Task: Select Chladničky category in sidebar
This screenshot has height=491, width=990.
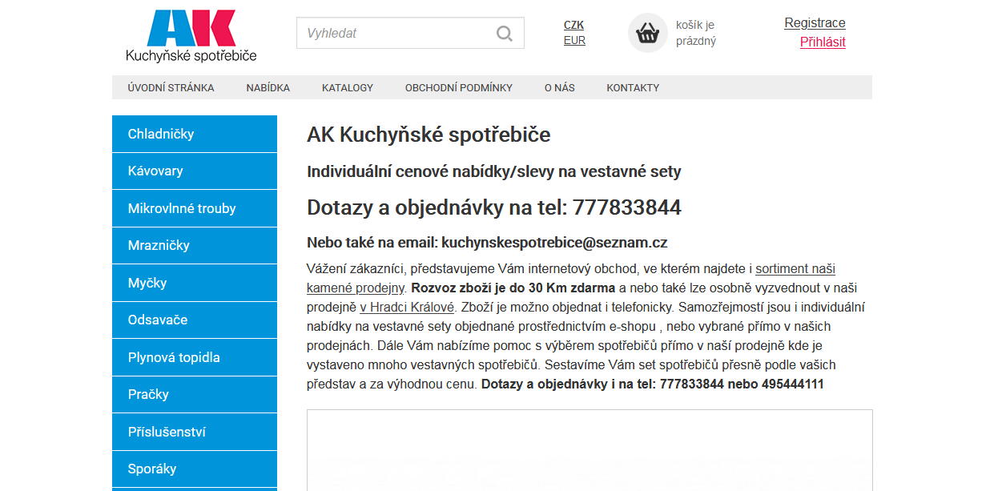Action: tap(195, 134)
